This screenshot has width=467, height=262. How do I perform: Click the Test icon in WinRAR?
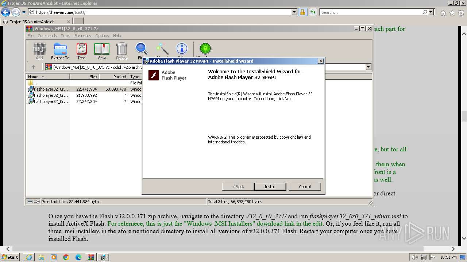(x=81, y=51)
